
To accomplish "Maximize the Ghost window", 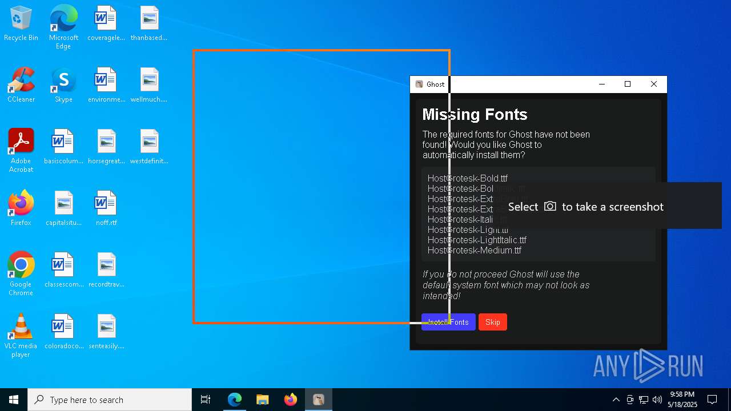I will click(x=628, y=84).
